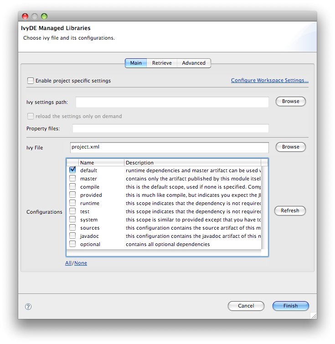Check the compile configuration checkbox

(x=72, y=187)
